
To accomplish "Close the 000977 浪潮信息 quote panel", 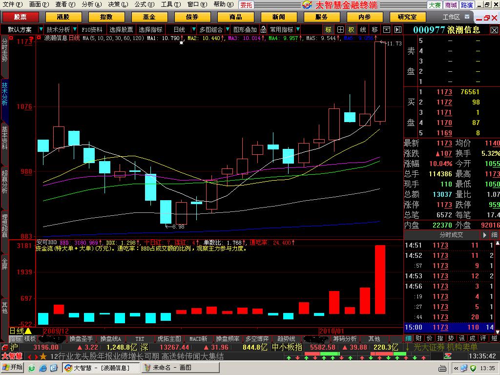I will pyautogui.click(x=494, y=30).
